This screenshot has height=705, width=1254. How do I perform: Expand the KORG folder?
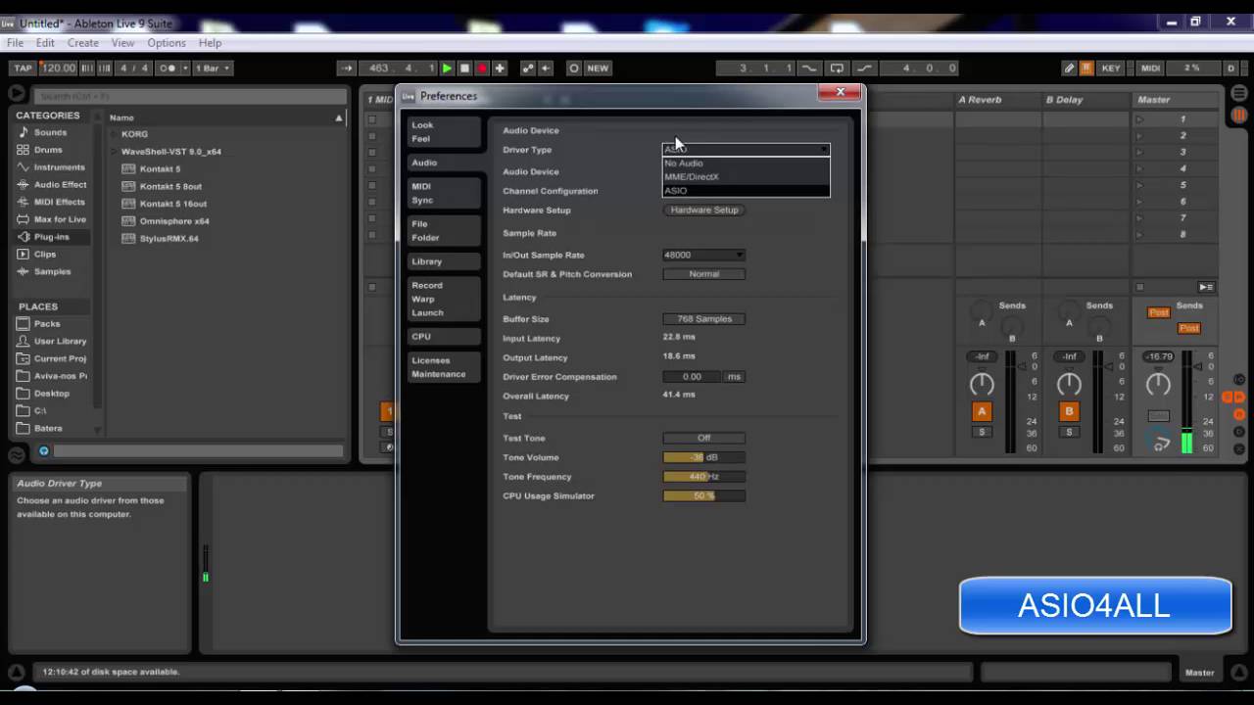[x=115, y=134]
